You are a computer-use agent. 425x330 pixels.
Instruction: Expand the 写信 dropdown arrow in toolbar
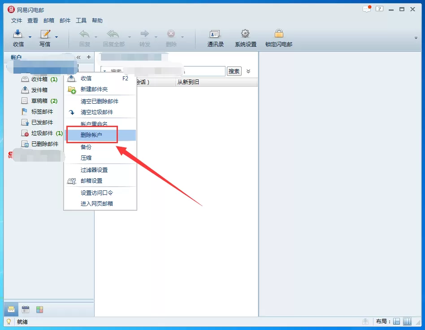click(x=56, y=37)
